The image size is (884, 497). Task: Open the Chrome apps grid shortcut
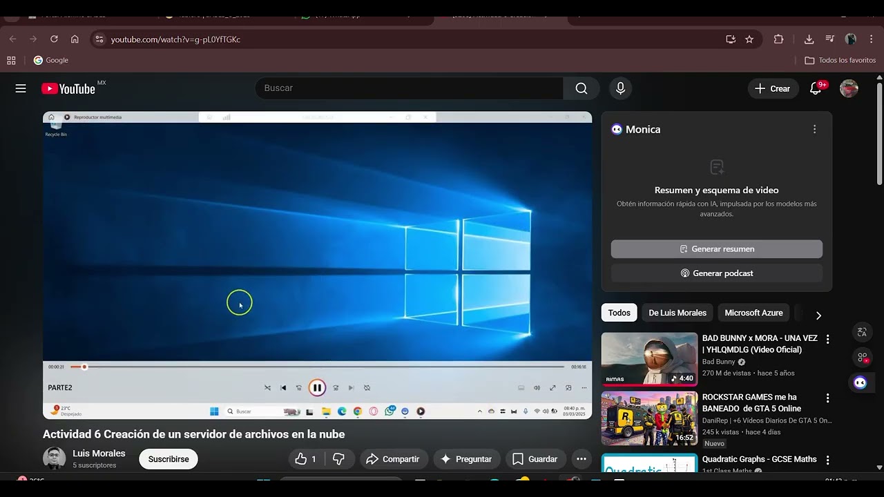(11, 60)
